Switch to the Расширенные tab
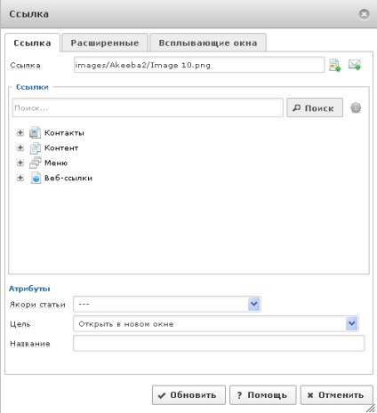Screen dimensions: 377x413 [x=105, y=43]
